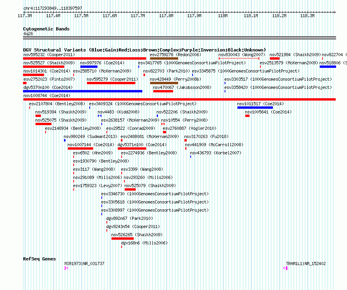Click the nsv595279 red loss bar
The height and width of the screenshot is (290, 347).
[111, 83]
